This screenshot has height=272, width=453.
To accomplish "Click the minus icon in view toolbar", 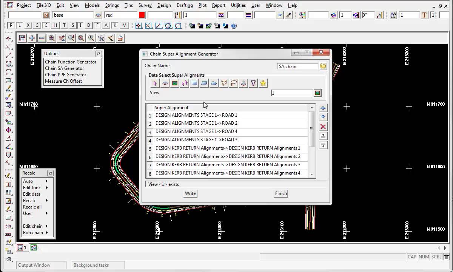I will [42, 38].
